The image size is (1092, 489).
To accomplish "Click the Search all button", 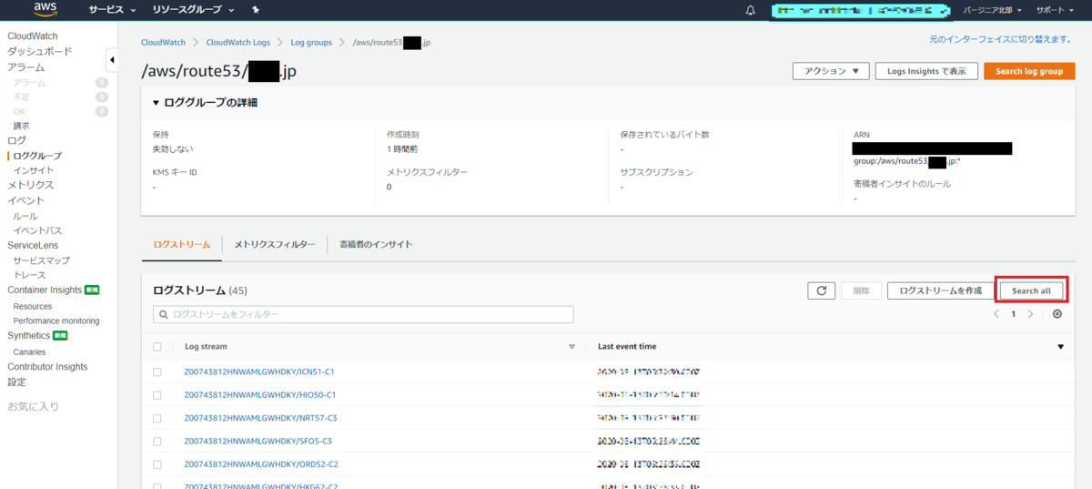I will tap(1031, 290).
